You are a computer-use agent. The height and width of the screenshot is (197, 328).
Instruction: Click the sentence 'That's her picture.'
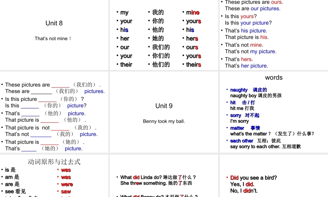click(x=246, y=66)
